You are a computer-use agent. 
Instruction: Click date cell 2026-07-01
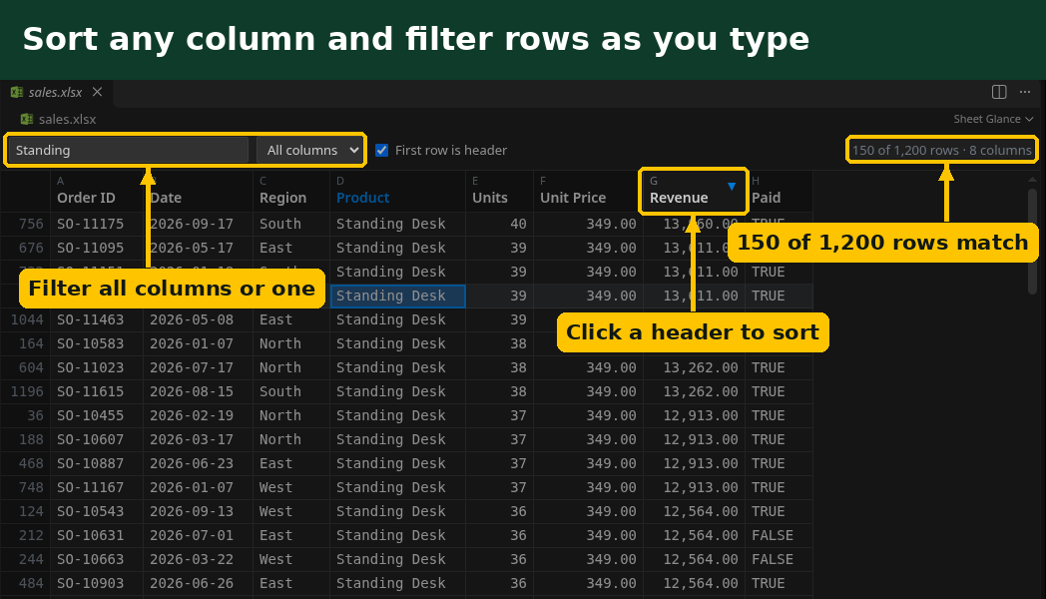[199, 536]
